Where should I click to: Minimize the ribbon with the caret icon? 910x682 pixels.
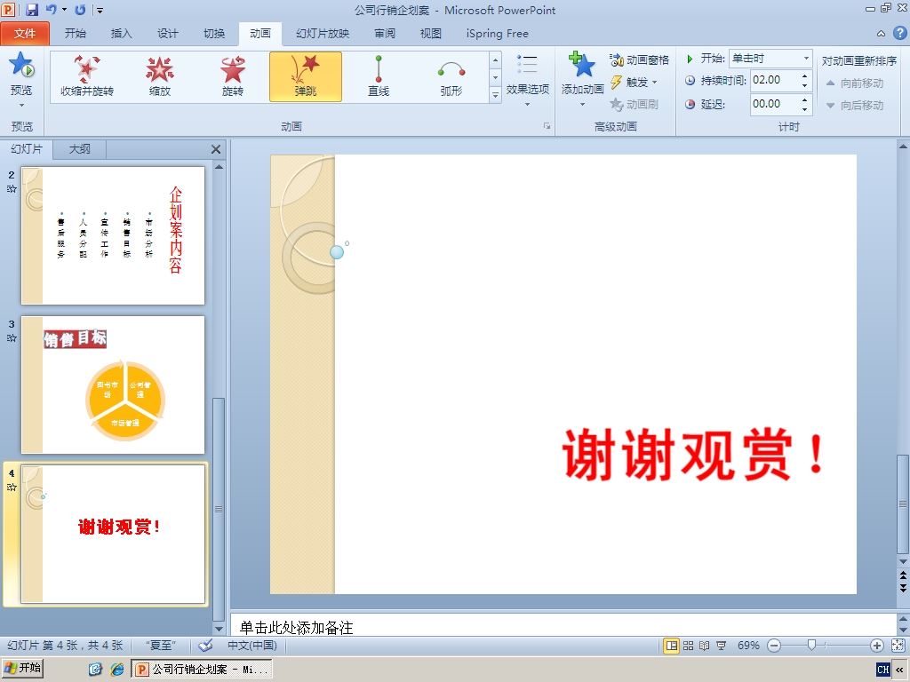point(881,34)
